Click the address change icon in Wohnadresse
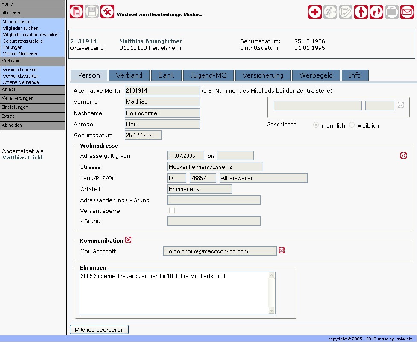 pos(403,156)
